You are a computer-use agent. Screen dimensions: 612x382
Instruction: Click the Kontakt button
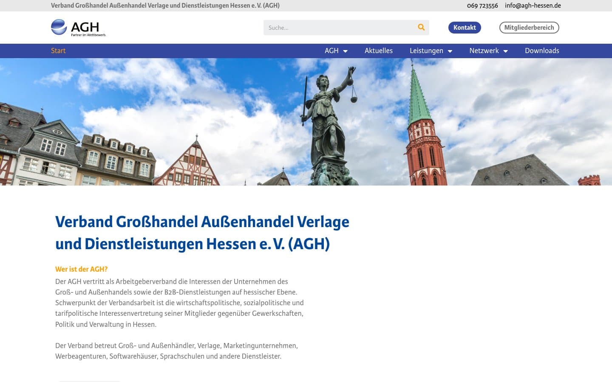[465, 28]
